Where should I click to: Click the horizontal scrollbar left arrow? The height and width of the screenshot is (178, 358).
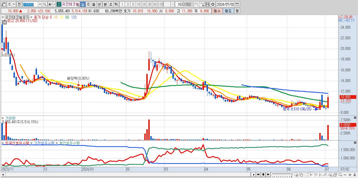3,175
